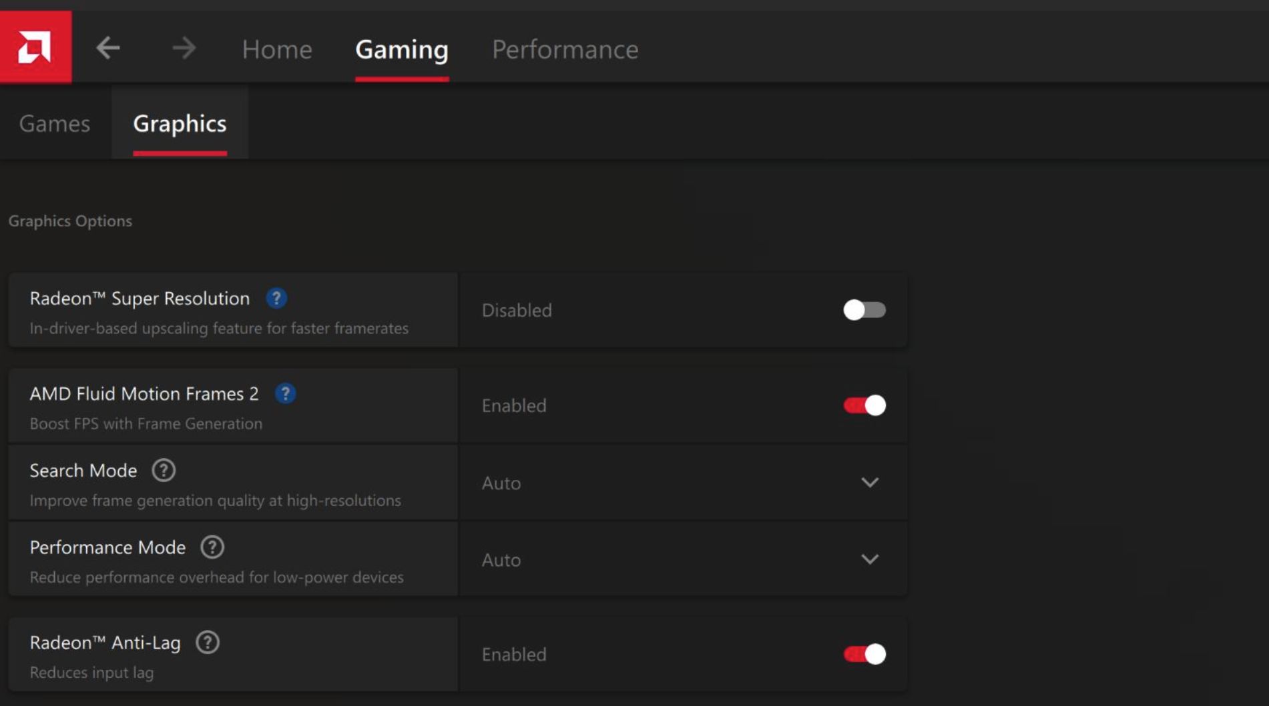Go forward with the right arrow
Viewport: 1269px width, 706px height.
click(x=184, y=48)
